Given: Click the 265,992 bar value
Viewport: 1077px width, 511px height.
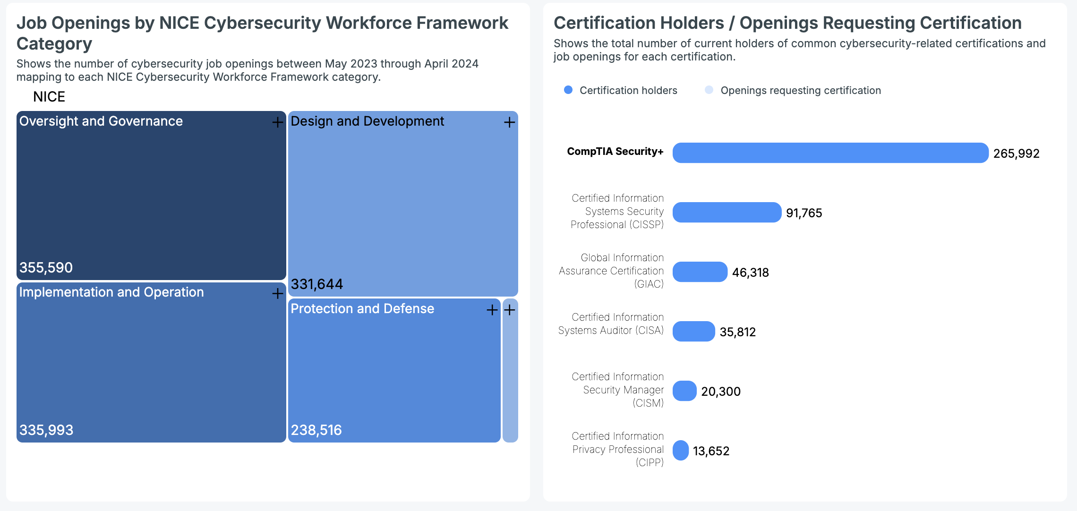Looking at the screenshot, I should 1017,153.
